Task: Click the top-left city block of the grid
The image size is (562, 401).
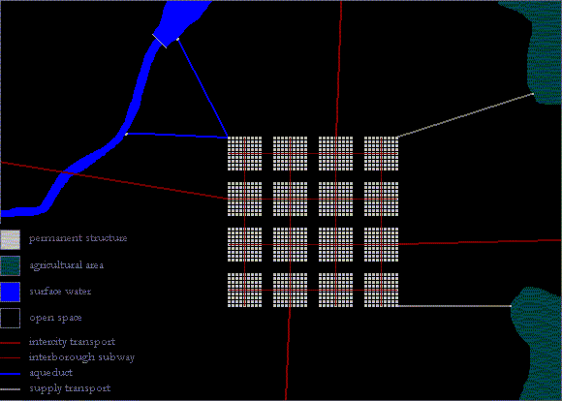Action: pos(245,153)
